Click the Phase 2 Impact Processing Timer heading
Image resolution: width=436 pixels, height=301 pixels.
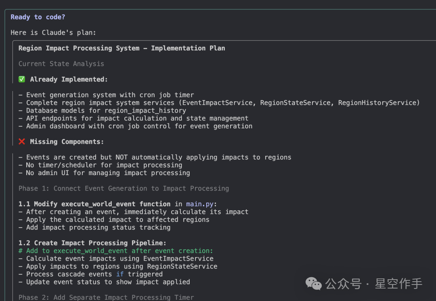click(106, 297)
